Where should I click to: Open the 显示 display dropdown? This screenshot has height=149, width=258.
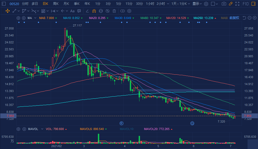point(197,3)
